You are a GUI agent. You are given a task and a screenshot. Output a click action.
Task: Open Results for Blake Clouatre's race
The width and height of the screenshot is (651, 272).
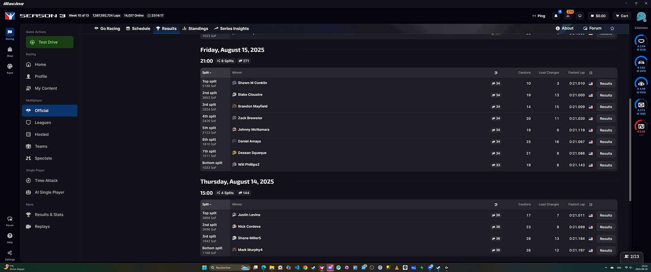point(606,95)
